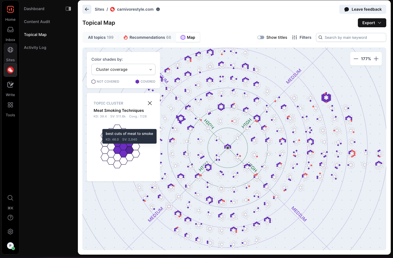Enable the Show titles toggle

click(x=261, y=37)
